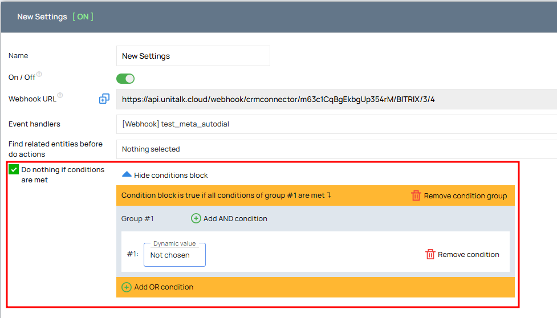Click the trash icon beside Remove condition

pyautogui.click(x=430, y=254)
